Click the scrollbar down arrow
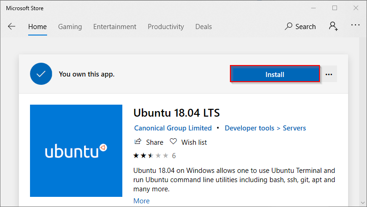Screen dimensions: 367x207 (x=363, y=203)
